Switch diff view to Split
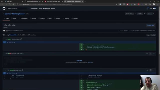The width and height of the screenshot is (160, 90). pyautogui.click(x=148, y=35)
